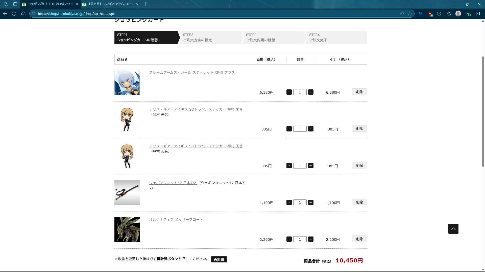
Task: Open browser settings and more menu
Action: click(468, 14)
